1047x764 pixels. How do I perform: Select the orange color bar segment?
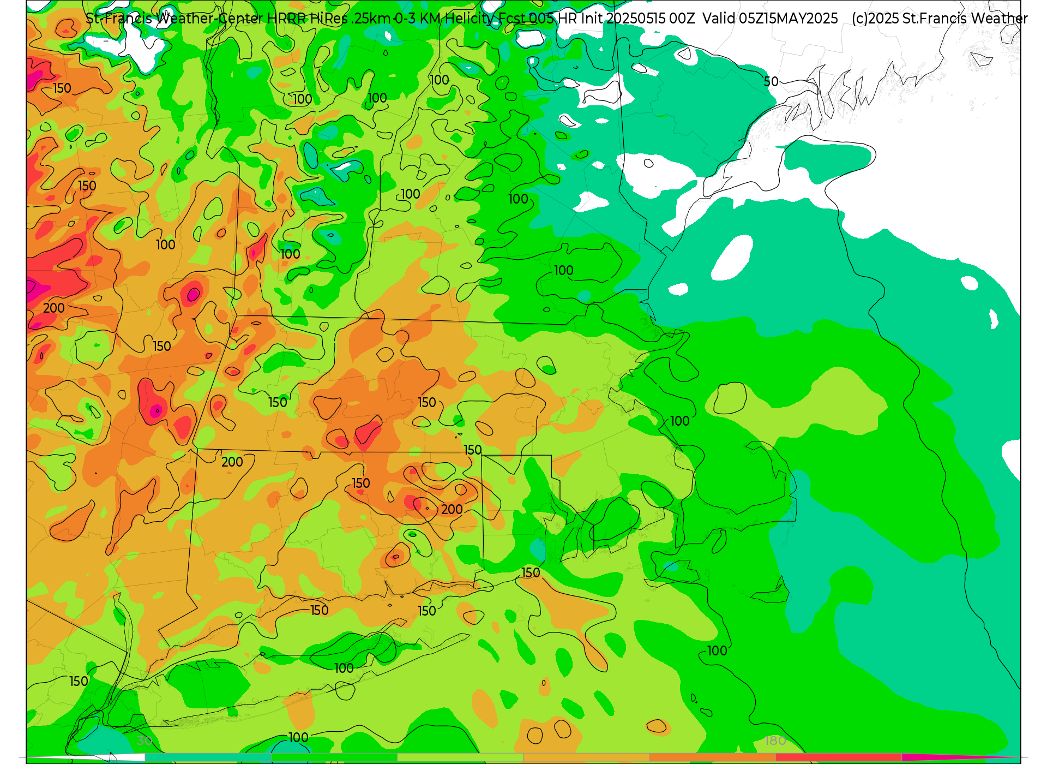pos(712,757)
